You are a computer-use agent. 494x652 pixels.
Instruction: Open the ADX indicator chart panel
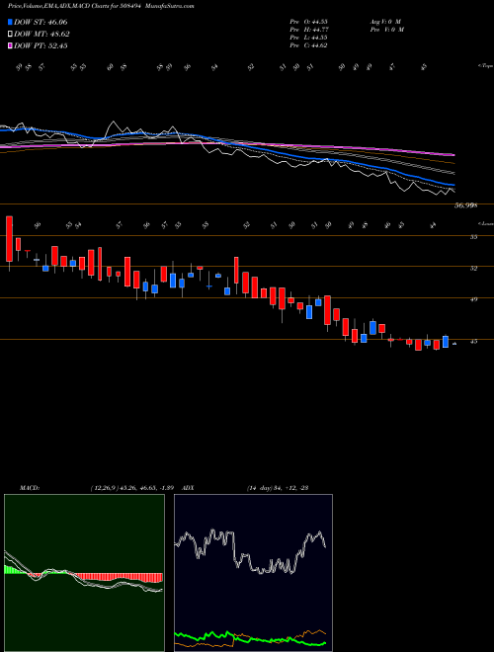click(253, 573)
